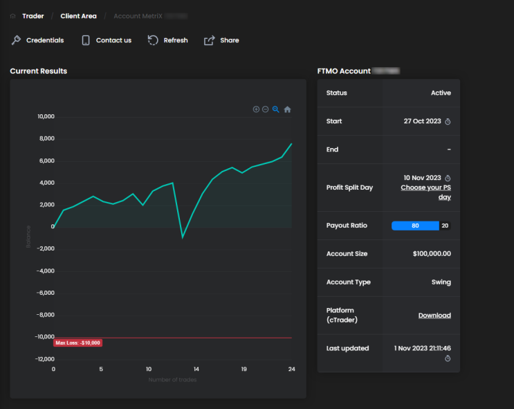Select the Swing account type value
Screen dimensions: 514x409
(441, 282)
